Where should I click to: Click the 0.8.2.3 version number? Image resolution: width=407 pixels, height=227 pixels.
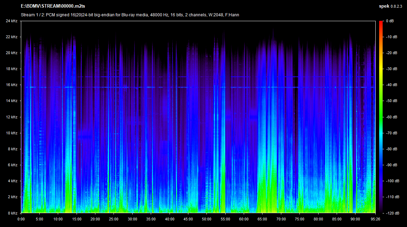click(x=397, y=6)
